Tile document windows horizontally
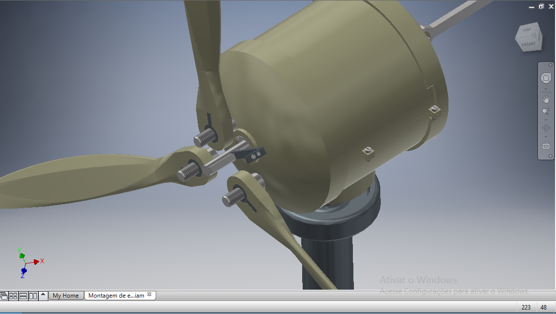Screen dimensions: 556x314 [x=23, y=296]
